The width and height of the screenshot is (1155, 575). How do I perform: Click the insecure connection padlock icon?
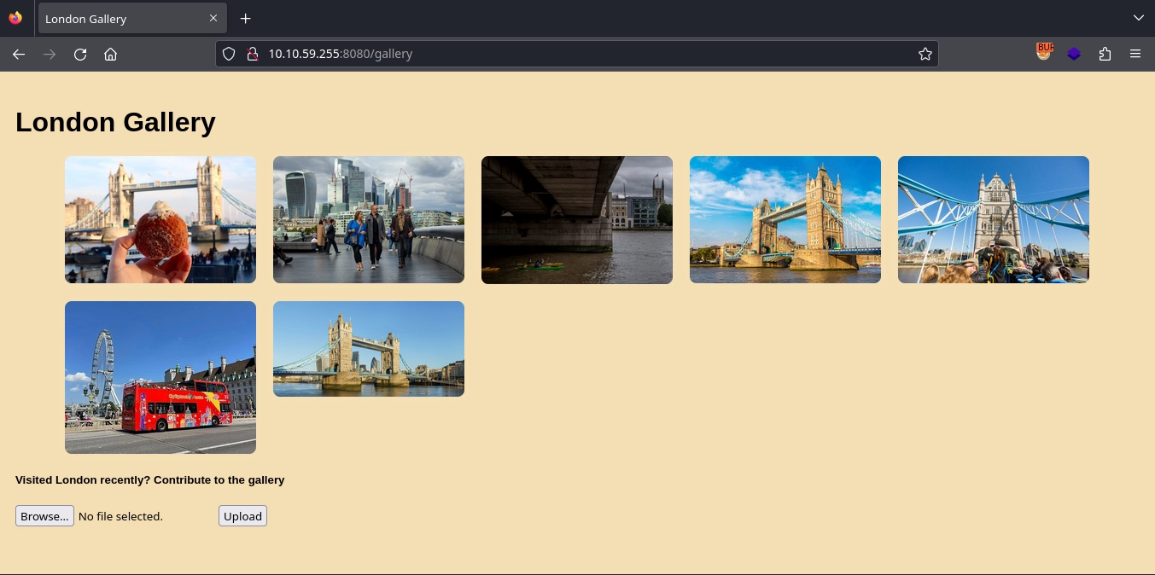point(252,54)
